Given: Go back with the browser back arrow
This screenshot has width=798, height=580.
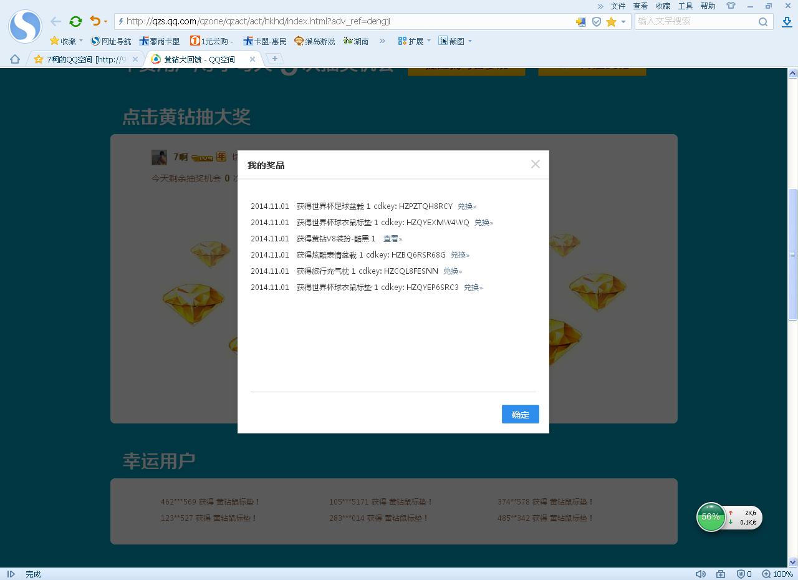Looking at the screenshot, I should [55, 21].
